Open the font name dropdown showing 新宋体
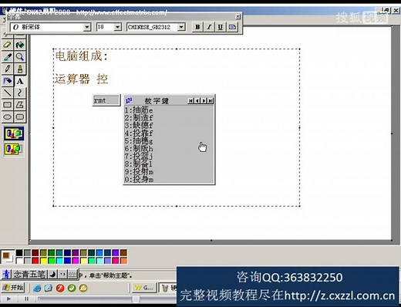The image size is (401, 307). 87,27
